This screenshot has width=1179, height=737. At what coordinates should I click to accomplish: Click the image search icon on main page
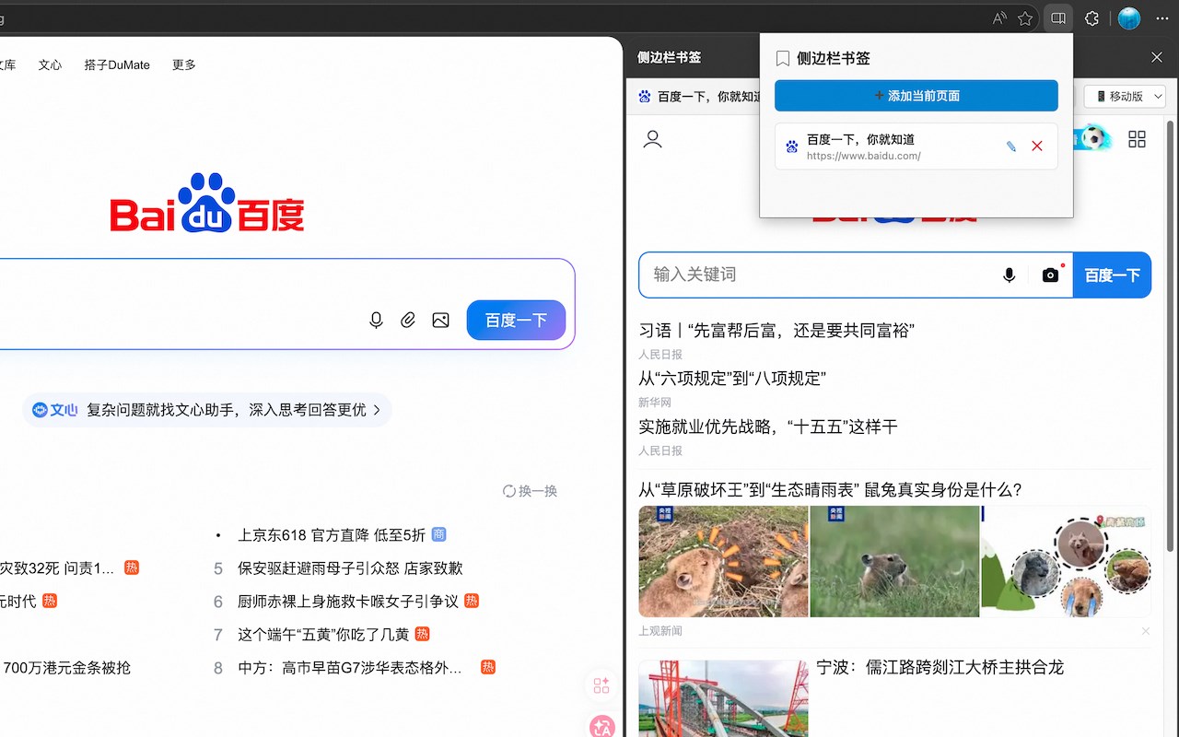441,320
